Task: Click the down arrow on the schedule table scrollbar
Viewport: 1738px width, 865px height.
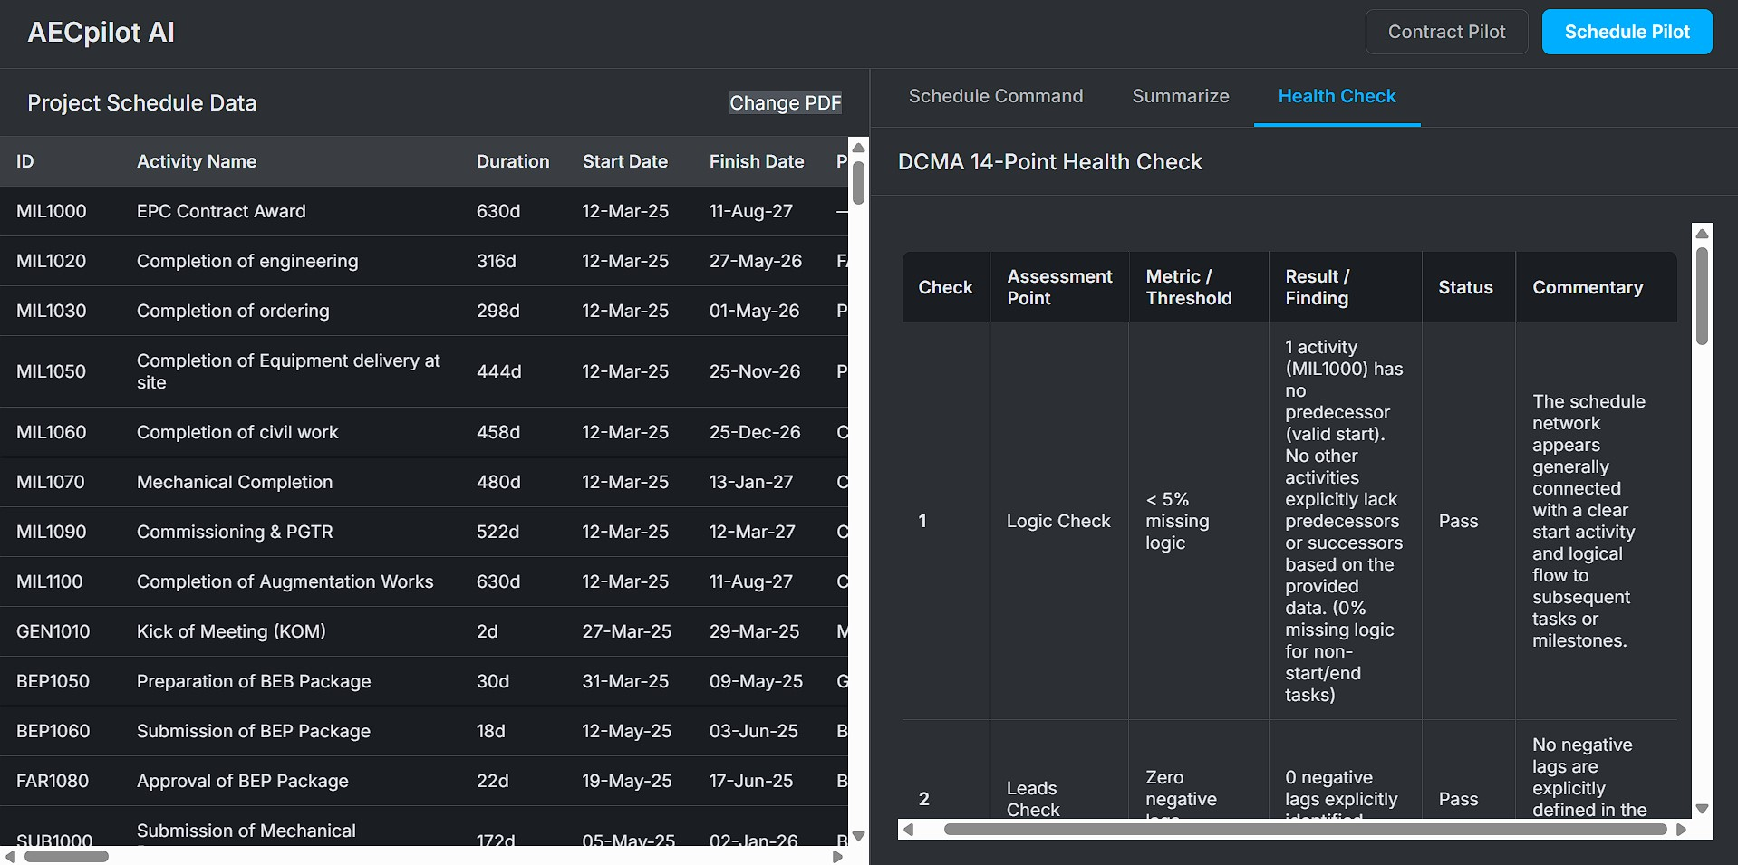Action: [x=857, y=837]
